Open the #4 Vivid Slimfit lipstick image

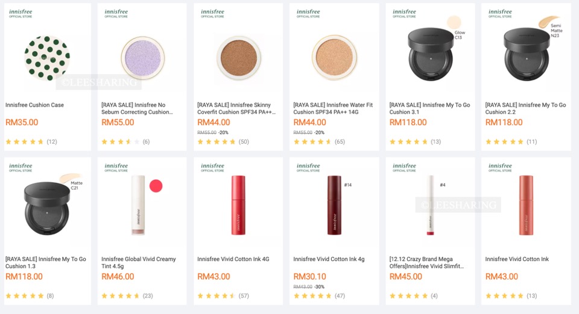431,205
